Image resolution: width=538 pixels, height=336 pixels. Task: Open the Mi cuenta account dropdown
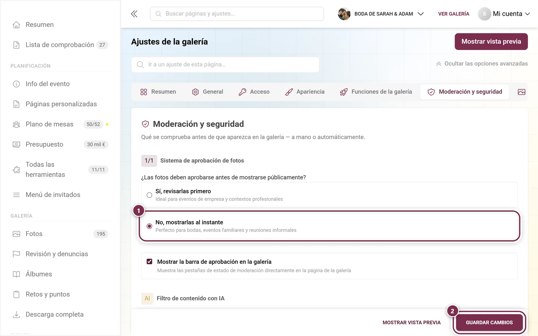tap(504, 14)
